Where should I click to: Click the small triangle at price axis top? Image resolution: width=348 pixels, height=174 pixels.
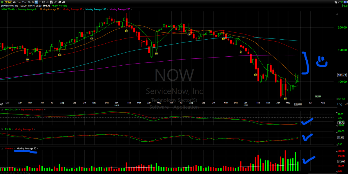pyautogui.click(x=337, y=14)
